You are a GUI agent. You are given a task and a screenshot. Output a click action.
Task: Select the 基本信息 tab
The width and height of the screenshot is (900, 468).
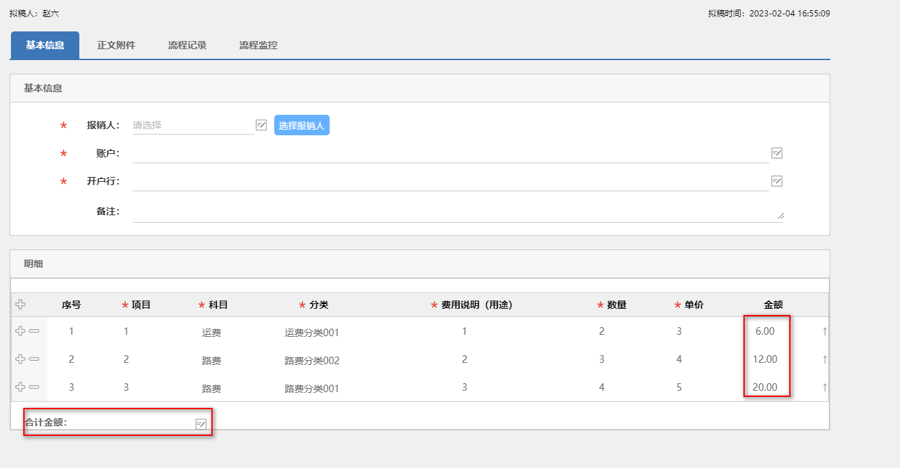tap(45, 45)
